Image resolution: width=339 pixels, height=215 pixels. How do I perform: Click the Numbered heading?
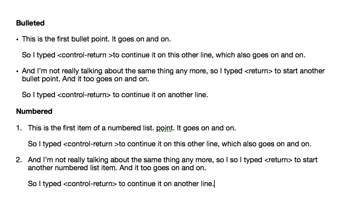click(x=34, y=111)
